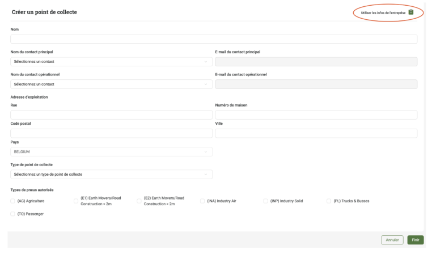Click the clipboard icon for company info
The height and width of the screenshot is (254, 432).
(x=411, y=12)
